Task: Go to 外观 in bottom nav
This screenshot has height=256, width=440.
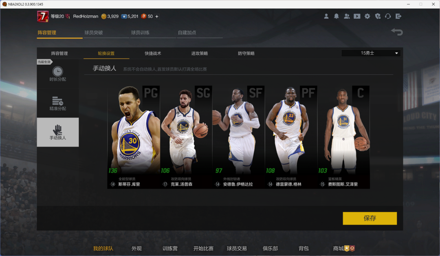Action: click(x=136, y=248)
